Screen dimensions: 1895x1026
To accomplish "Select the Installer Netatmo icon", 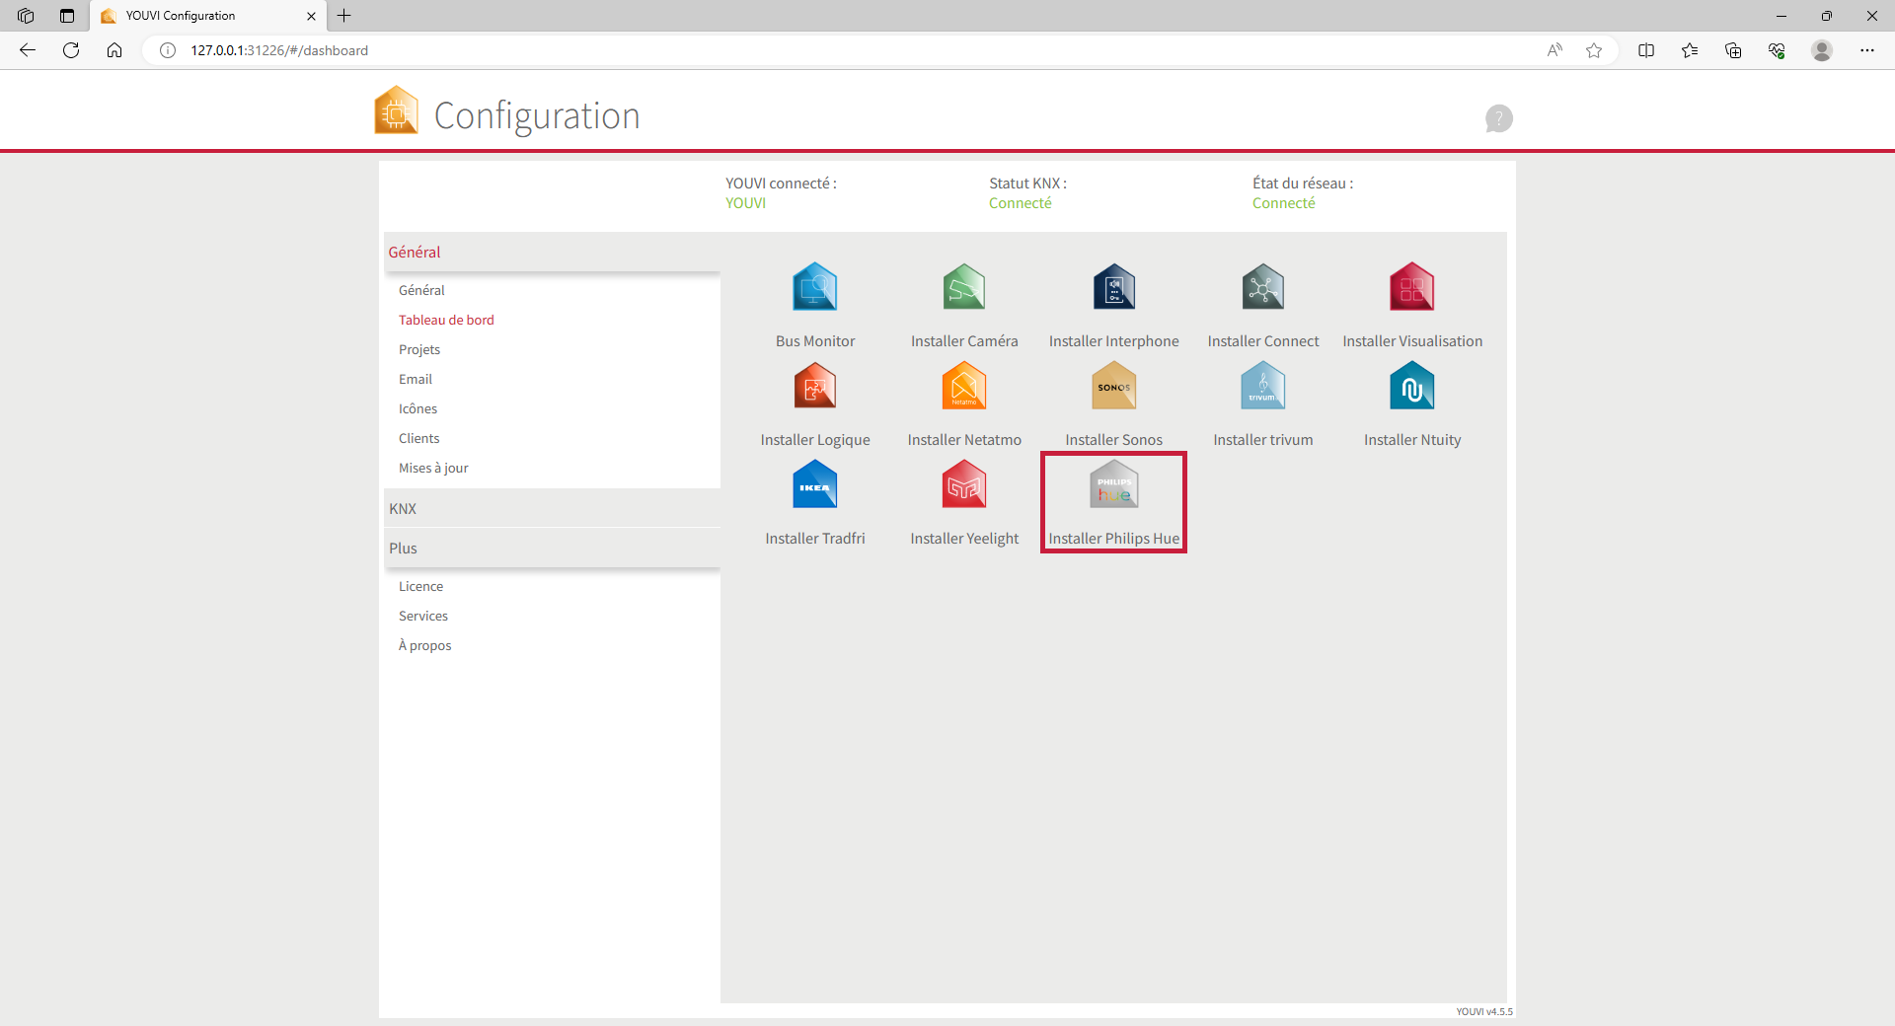I will [963, 387].
